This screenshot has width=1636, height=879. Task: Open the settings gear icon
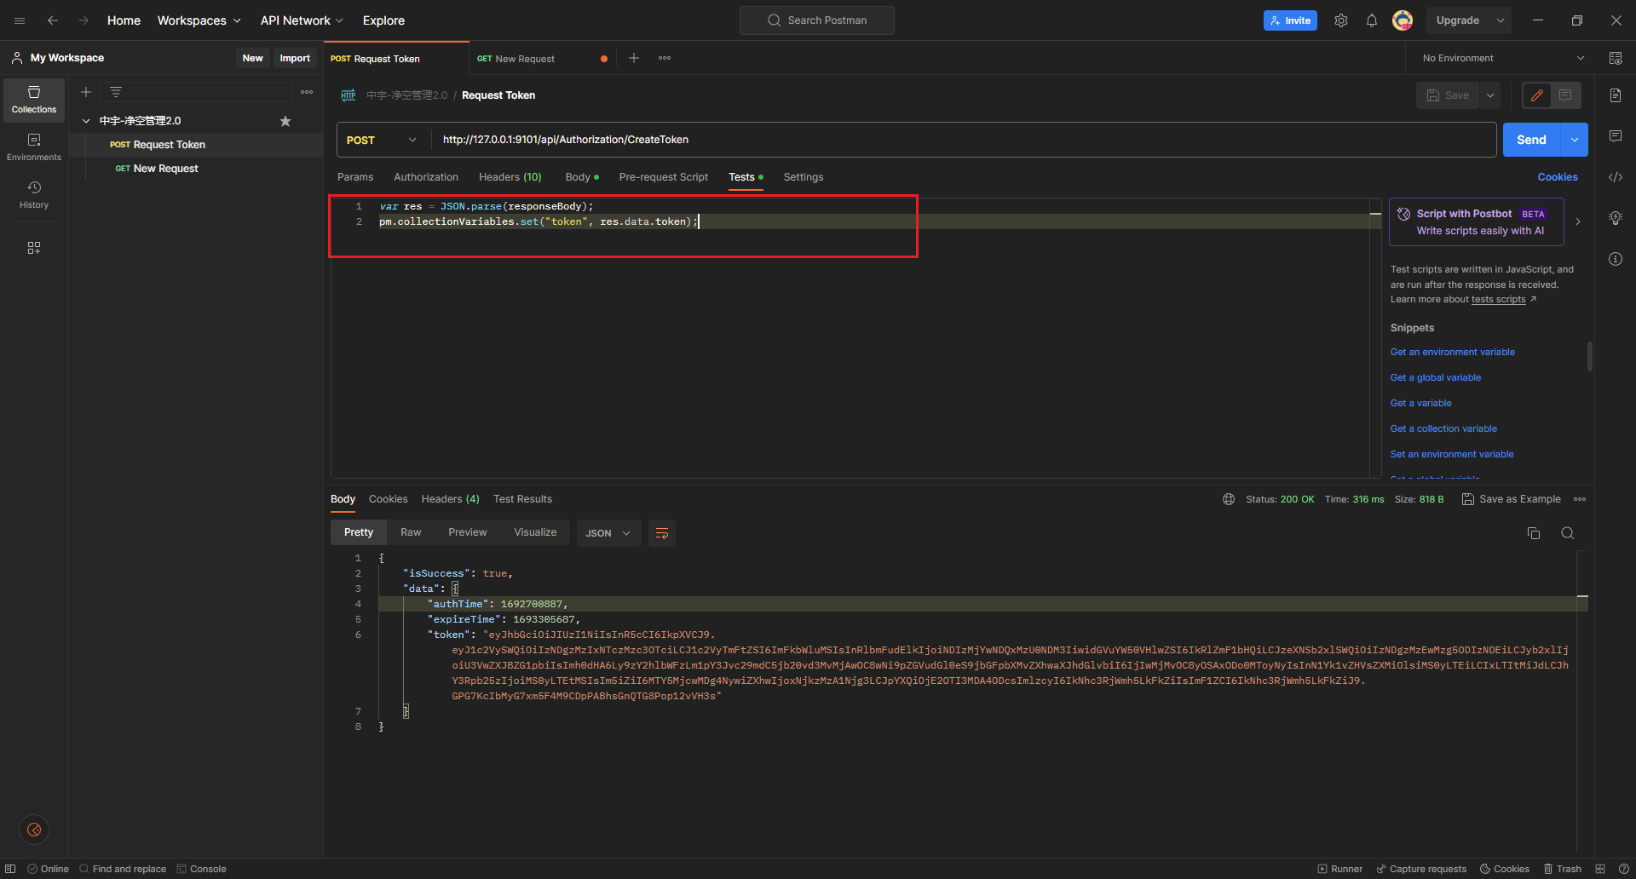1341,20
